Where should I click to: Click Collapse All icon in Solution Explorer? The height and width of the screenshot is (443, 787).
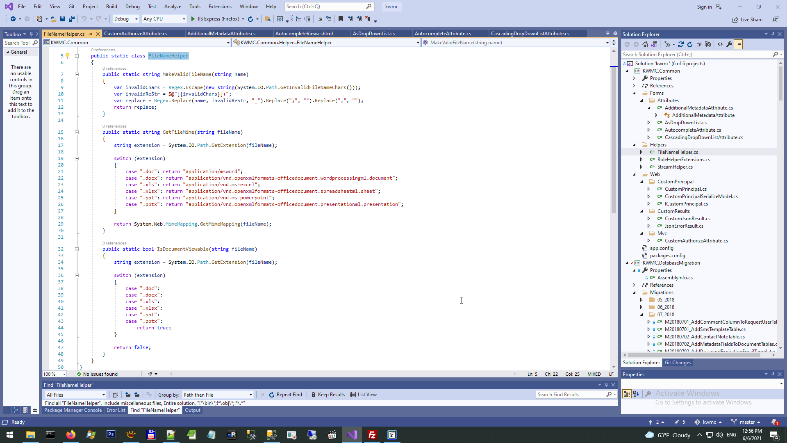(699, 44)
